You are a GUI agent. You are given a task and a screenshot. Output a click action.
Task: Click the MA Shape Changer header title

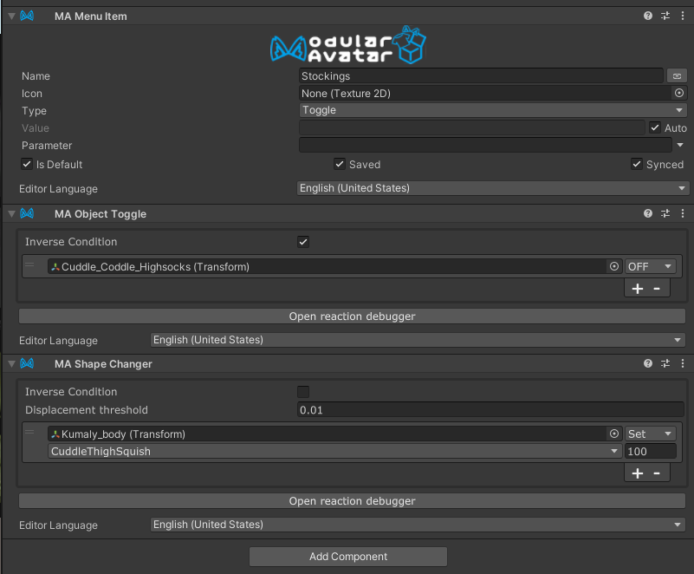pyautogui.click(x=104, y=364)
